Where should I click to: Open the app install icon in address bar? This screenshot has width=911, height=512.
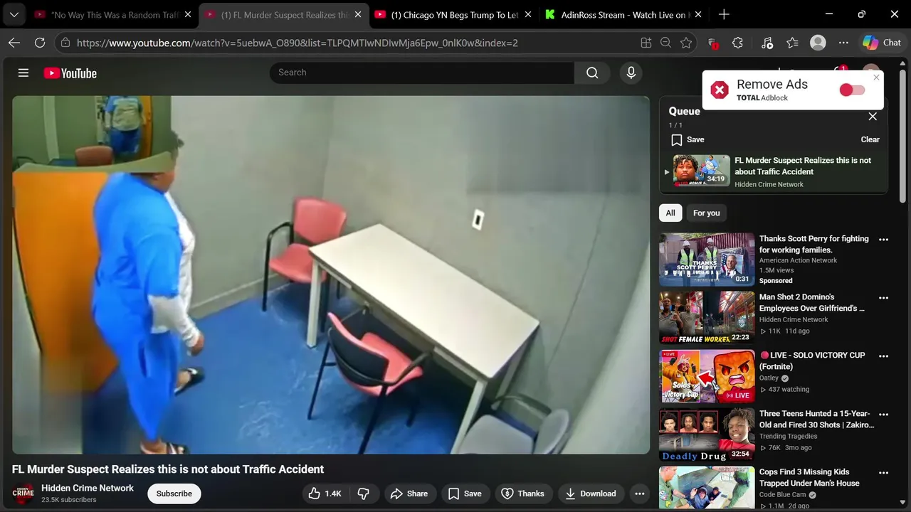pos(646,43)
